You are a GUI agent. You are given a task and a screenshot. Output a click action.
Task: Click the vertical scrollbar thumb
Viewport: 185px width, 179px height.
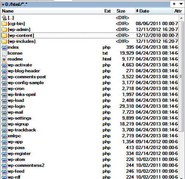(181, 76)
